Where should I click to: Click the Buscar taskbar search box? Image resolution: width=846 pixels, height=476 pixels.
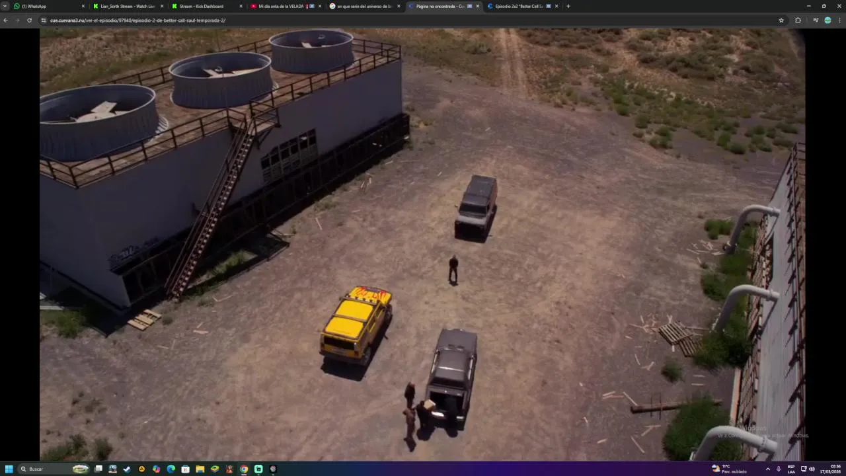click(54, 469)
